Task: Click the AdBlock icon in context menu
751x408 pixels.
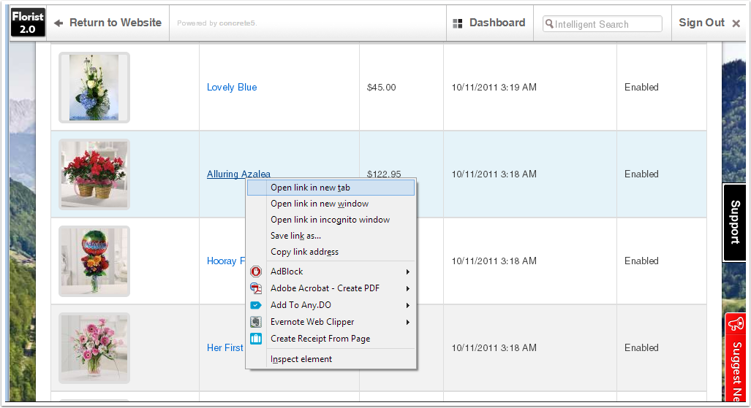Action: [x=256, y=272]
